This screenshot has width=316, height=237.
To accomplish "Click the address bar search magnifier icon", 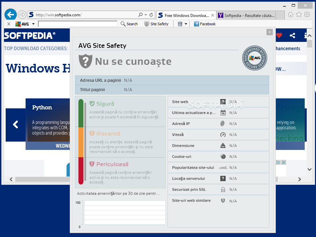I will click(140, 15).
